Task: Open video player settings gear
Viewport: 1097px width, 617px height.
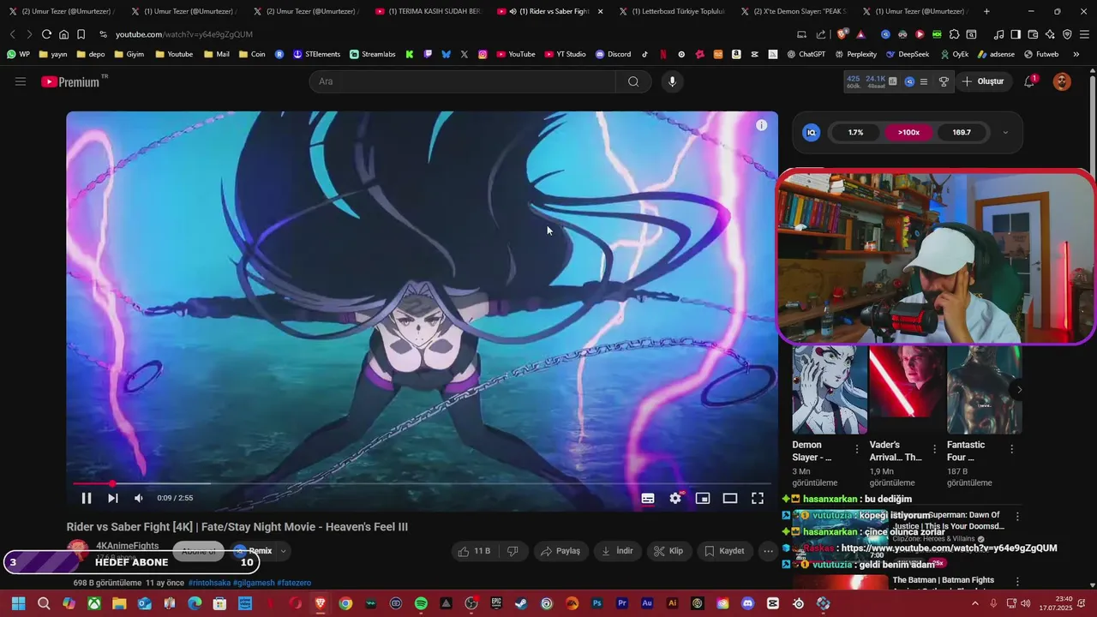Action: click(675, 498)
